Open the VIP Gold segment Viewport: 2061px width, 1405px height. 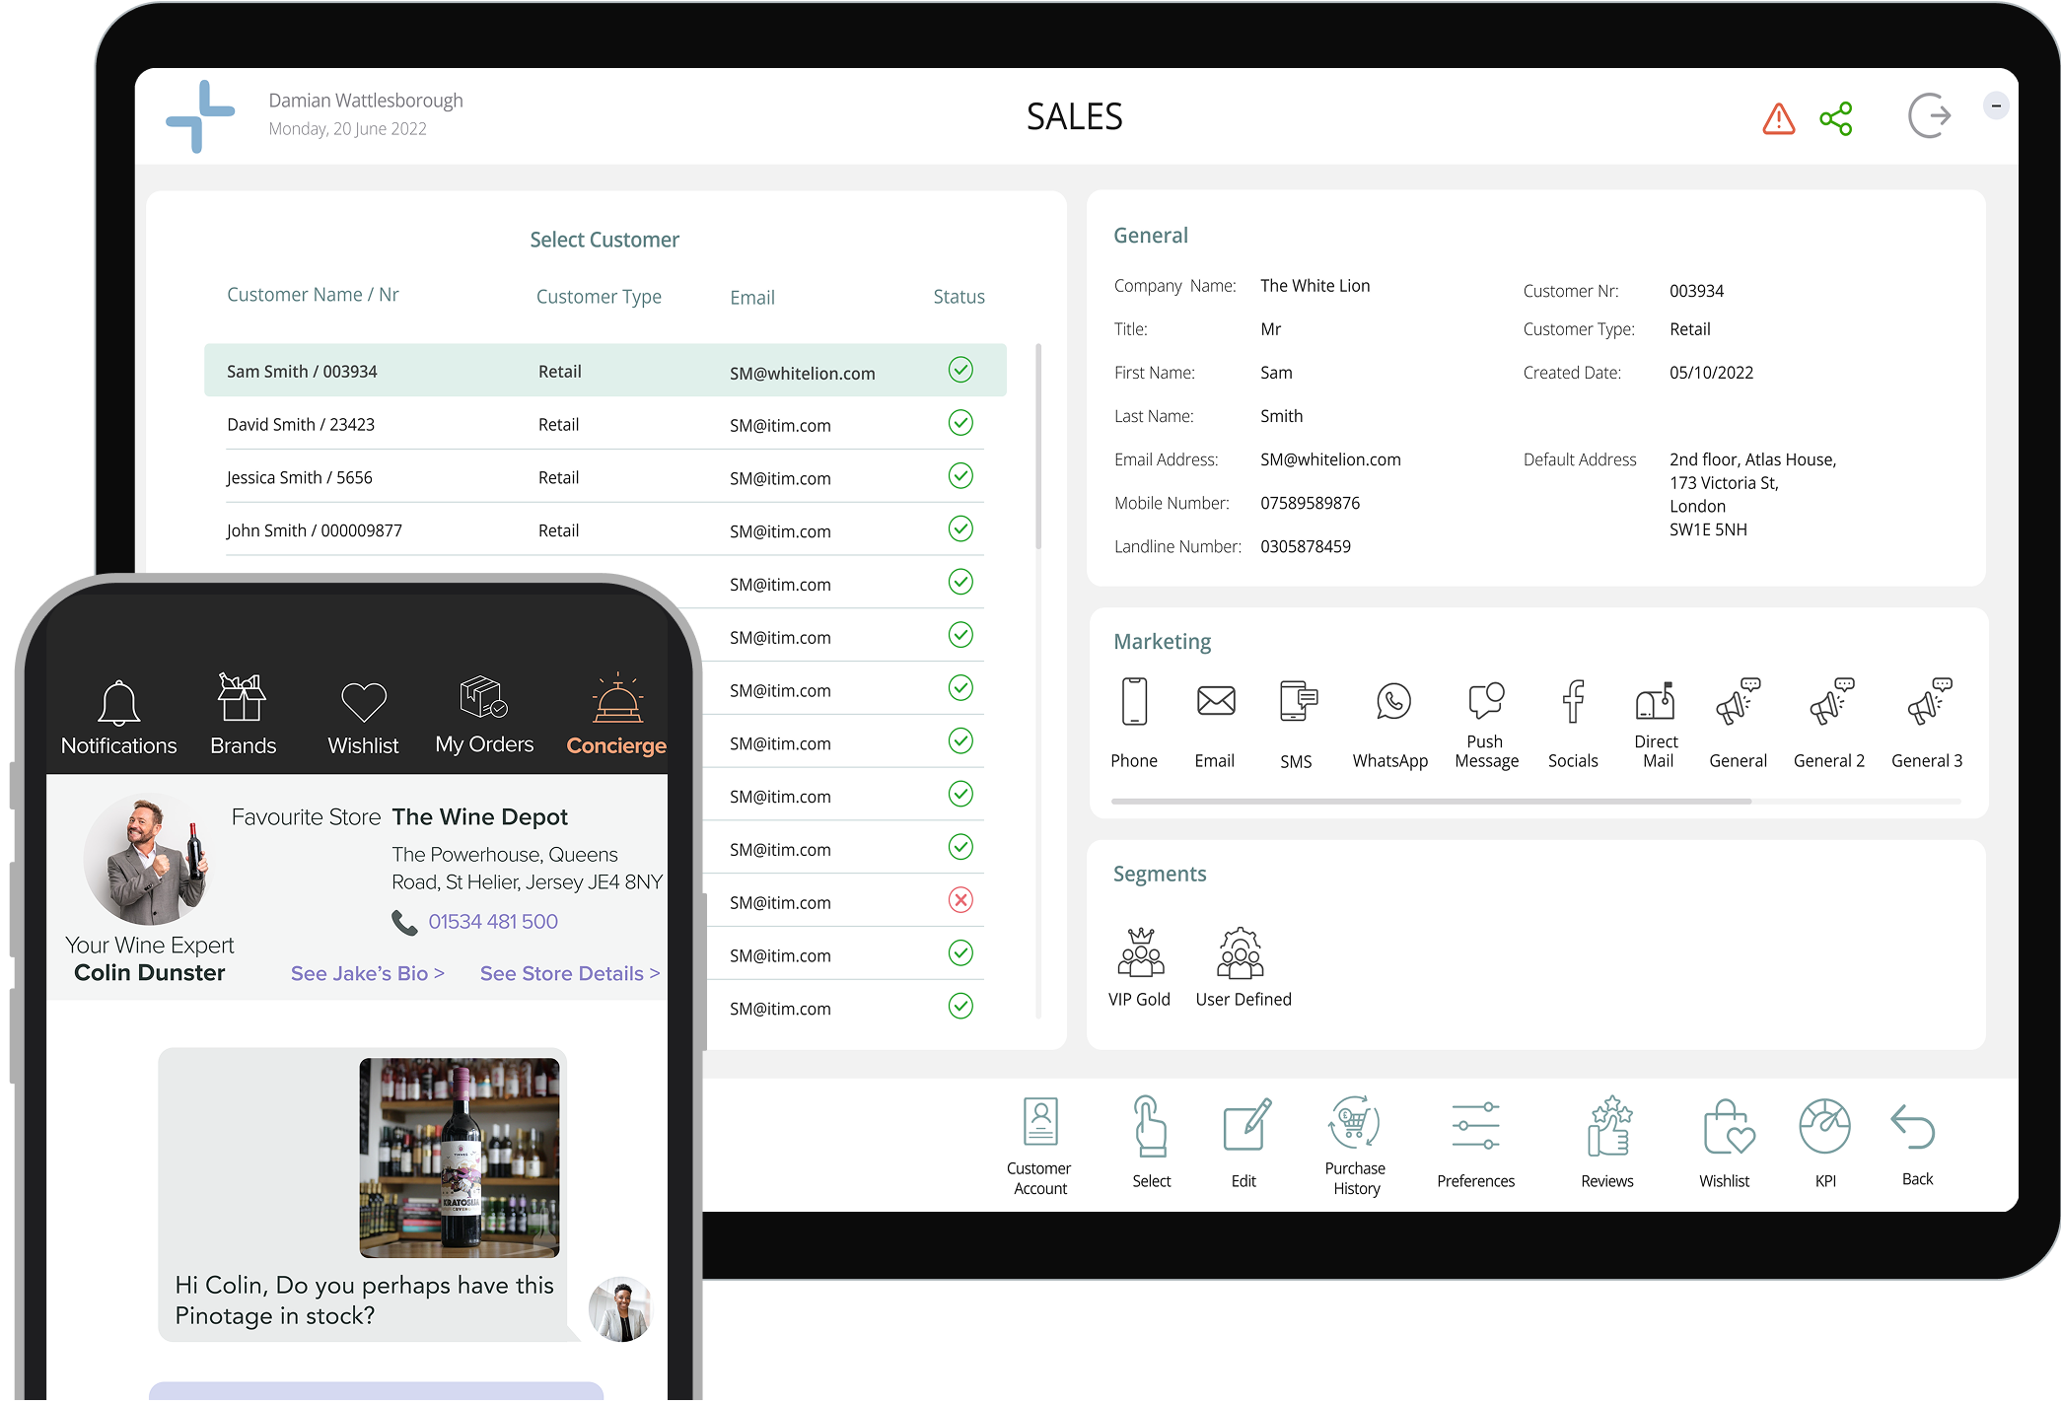pos(1140,967)
